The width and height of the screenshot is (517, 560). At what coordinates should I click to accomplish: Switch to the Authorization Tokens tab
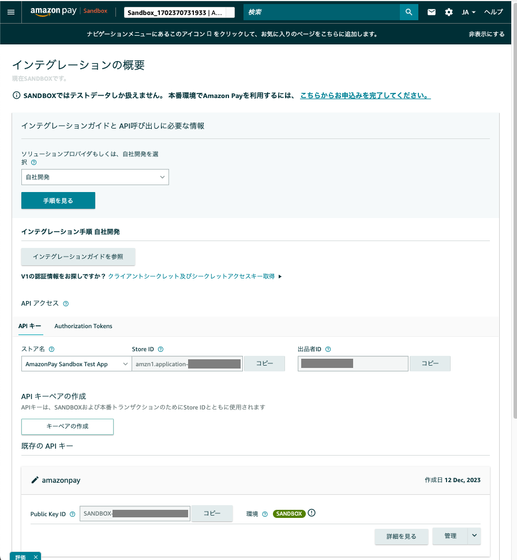(83, 326)
